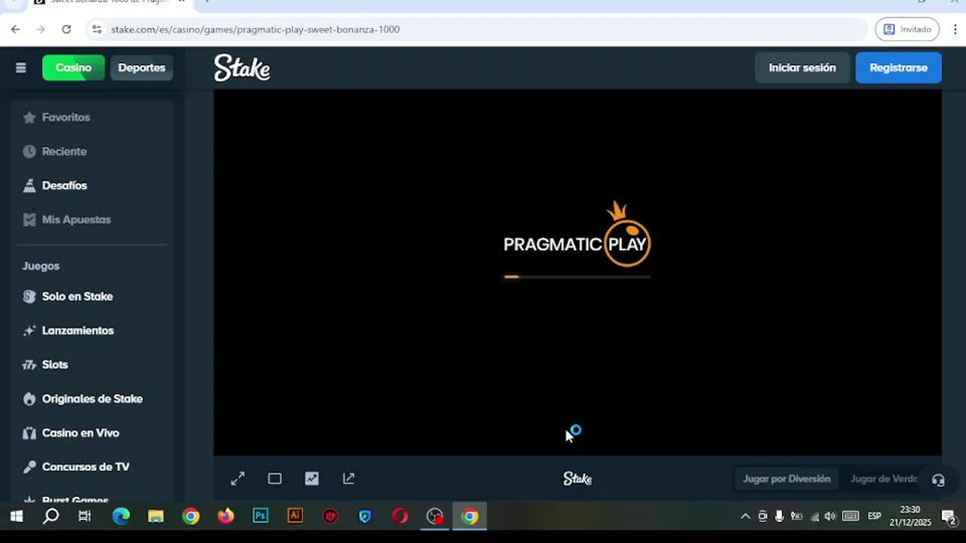Open Task View on the taskbar
The width and height of the screenshot is (966, 543).
pos(85,517)
